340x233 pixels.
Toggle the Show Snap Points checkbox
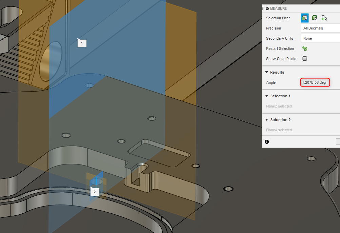click(x=304, y=58)
